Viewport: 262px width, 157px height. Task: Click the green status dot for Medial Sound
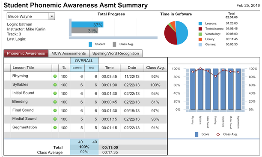tap(55, 119)
